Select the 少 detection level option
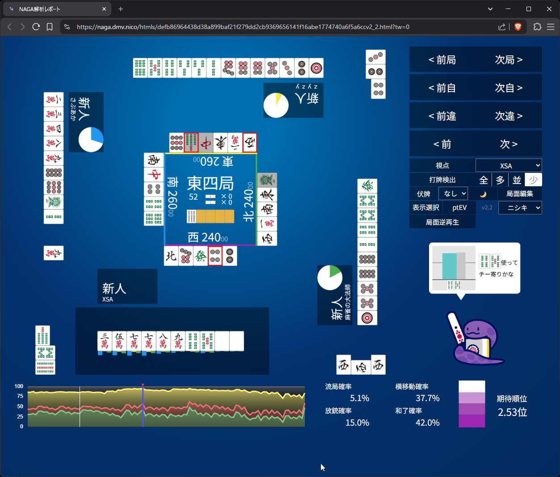This screenshot has height=477, width=560. [533, 180]
